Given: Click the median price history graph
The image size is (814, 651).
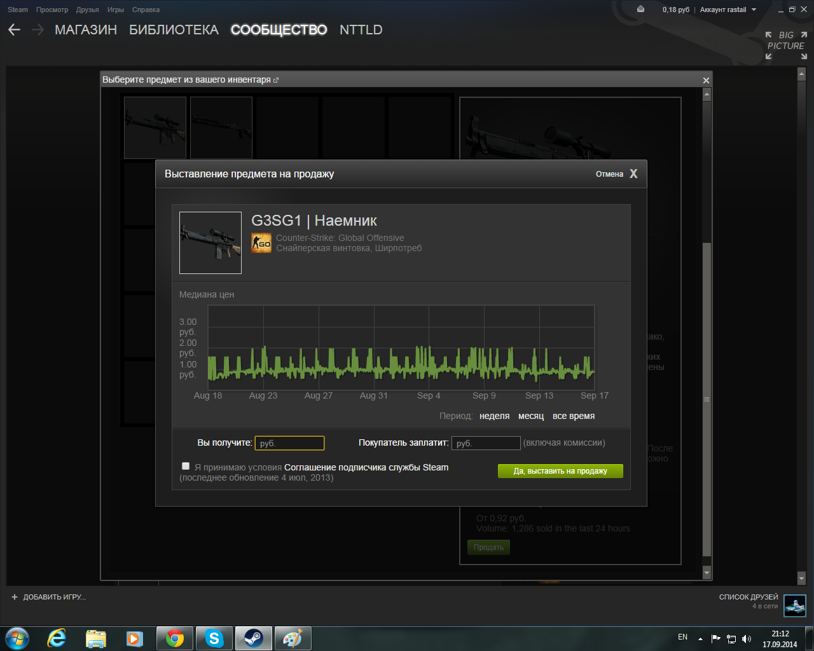Looking at the screenshot, I should pos(401,347).
